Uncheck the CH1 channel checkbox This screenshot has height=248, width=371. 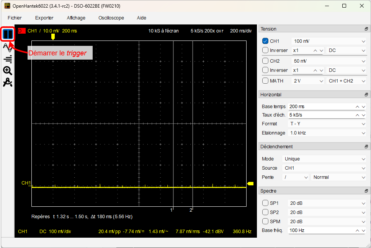(265, 41)
